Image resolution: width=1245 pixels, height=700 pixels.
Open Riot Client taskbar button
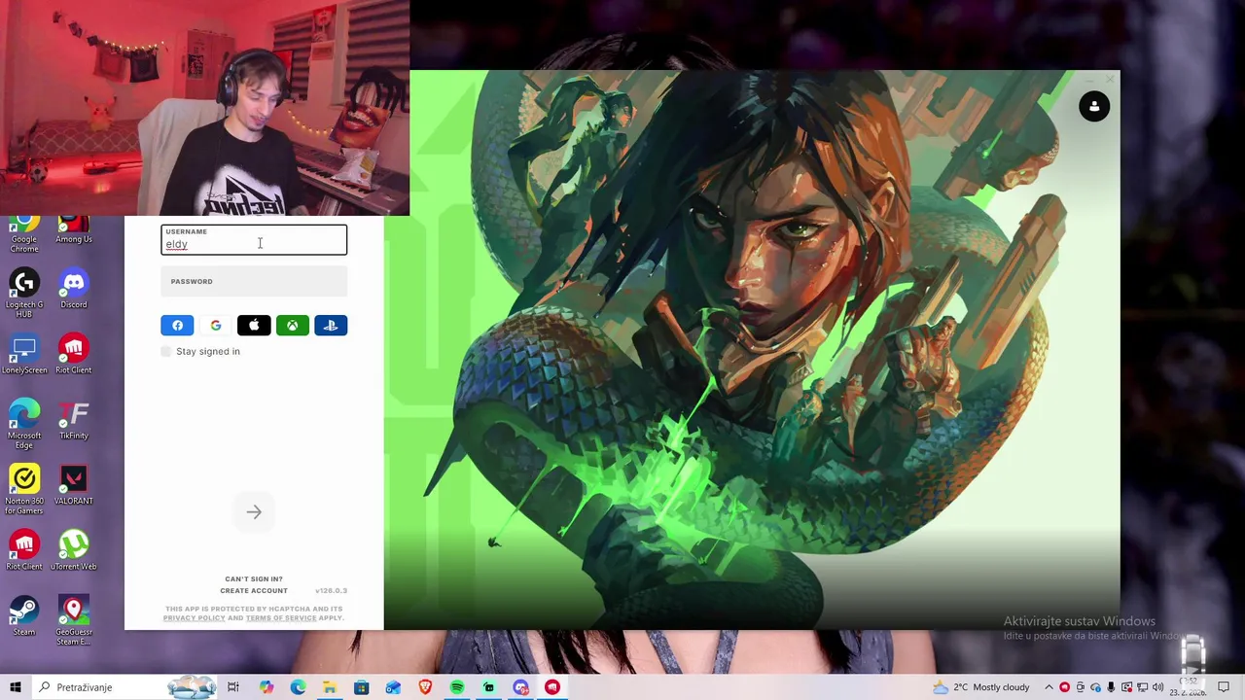[552, 687]
